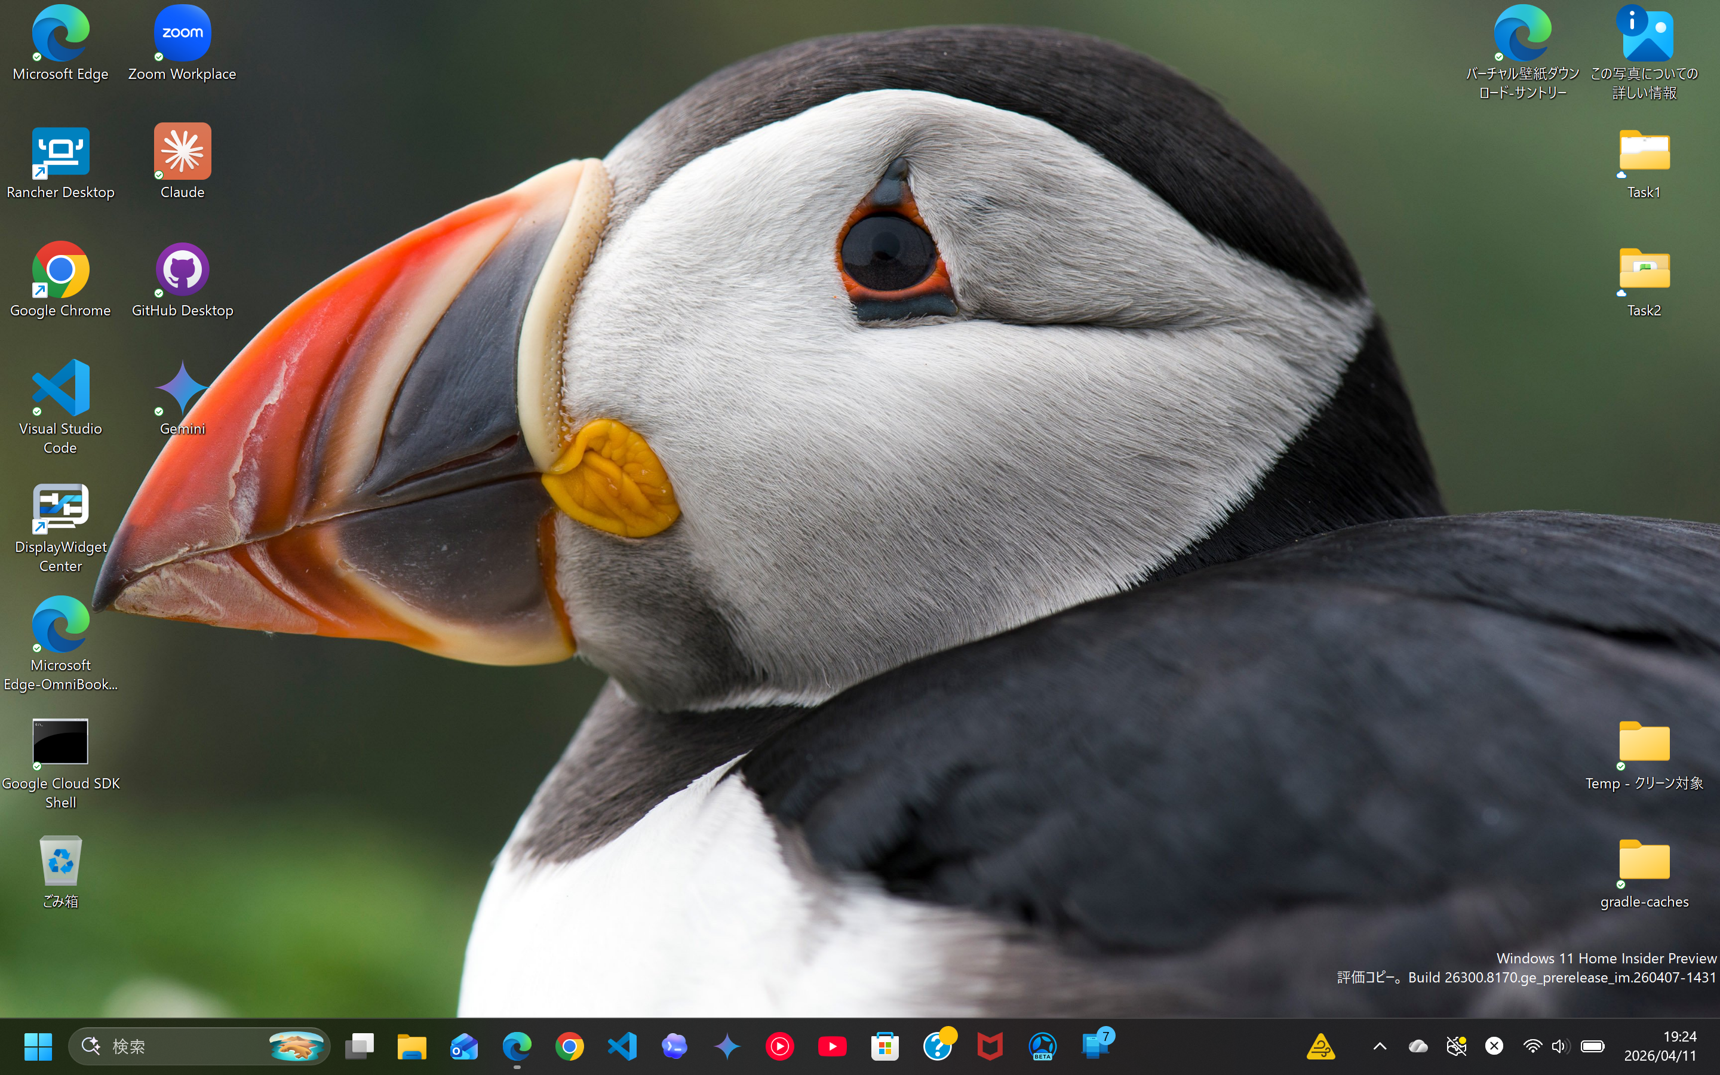The image size is (1720, 1075).
Task: Select the Task2 folder on desktop
Action: (x=1644, y=270)
